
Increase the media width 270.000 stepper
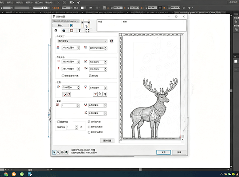[78, 47]
